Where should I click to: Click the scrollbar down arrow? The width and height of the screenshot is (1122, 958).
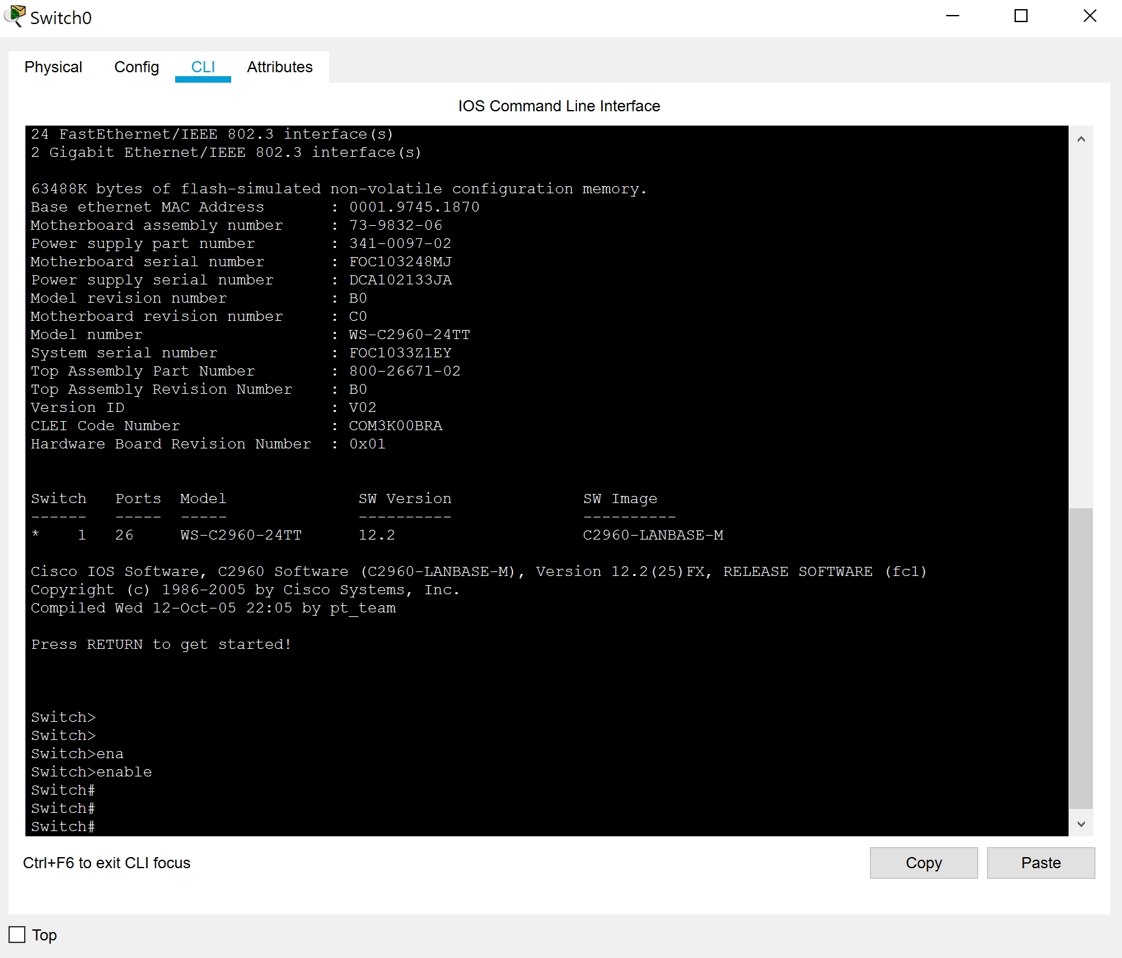(x=1081, y=824)
